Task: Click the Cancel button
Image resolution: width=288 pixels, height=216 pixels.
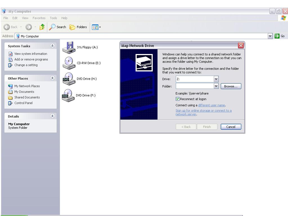Action: (x=231, y=127)
